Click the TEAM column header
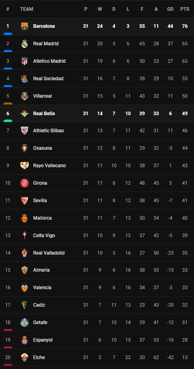The width and height of the screenshot is (194, 369). pos(27,9)
